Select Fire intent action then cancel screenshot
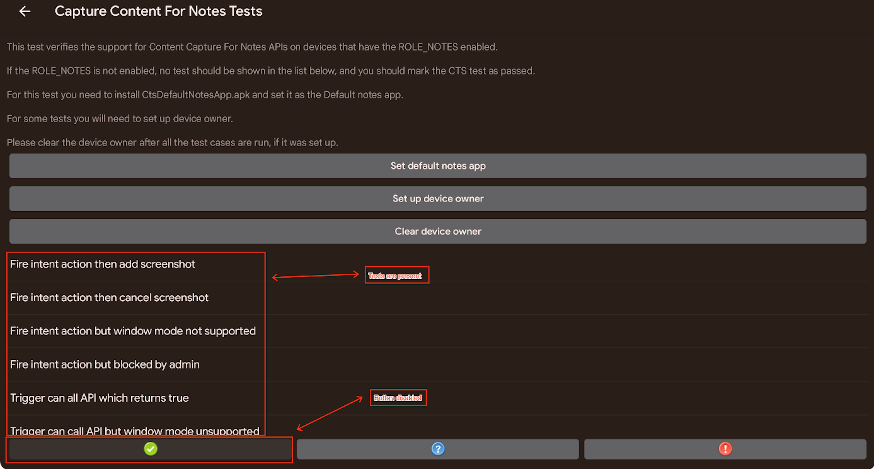Viewport: 874px width, 469px height. coord(109,297)
